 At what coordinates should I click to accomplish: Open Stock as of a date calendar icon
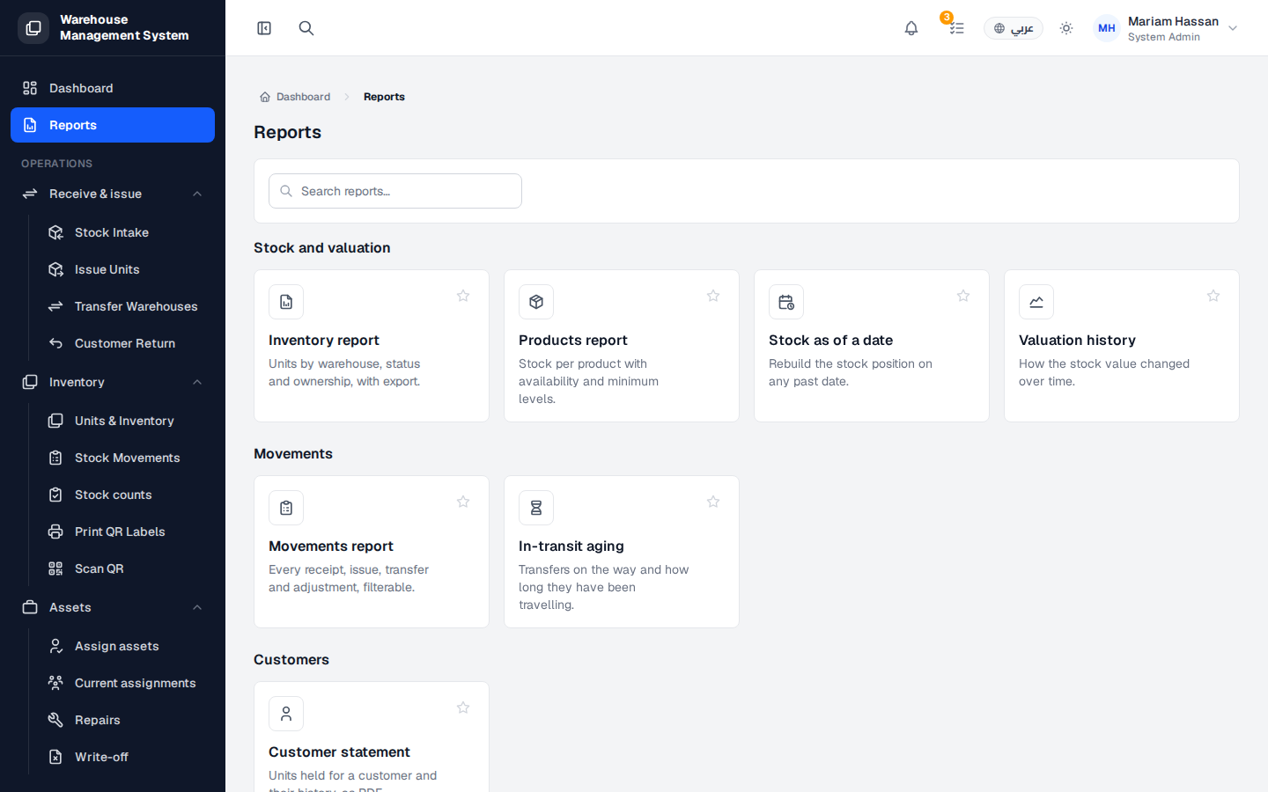[x=786, y=302]
